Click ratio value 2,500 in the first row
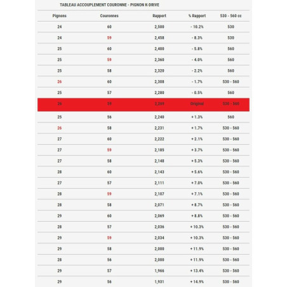287x287 pixels. coord(159,27)
